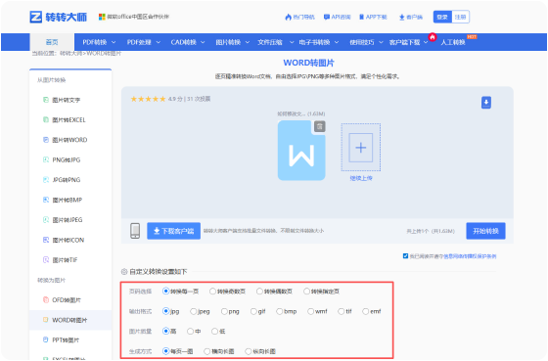548x361 pixels.
Task: Click the PNG转JPG sidebar icon
Action: (x=46, y=159)
